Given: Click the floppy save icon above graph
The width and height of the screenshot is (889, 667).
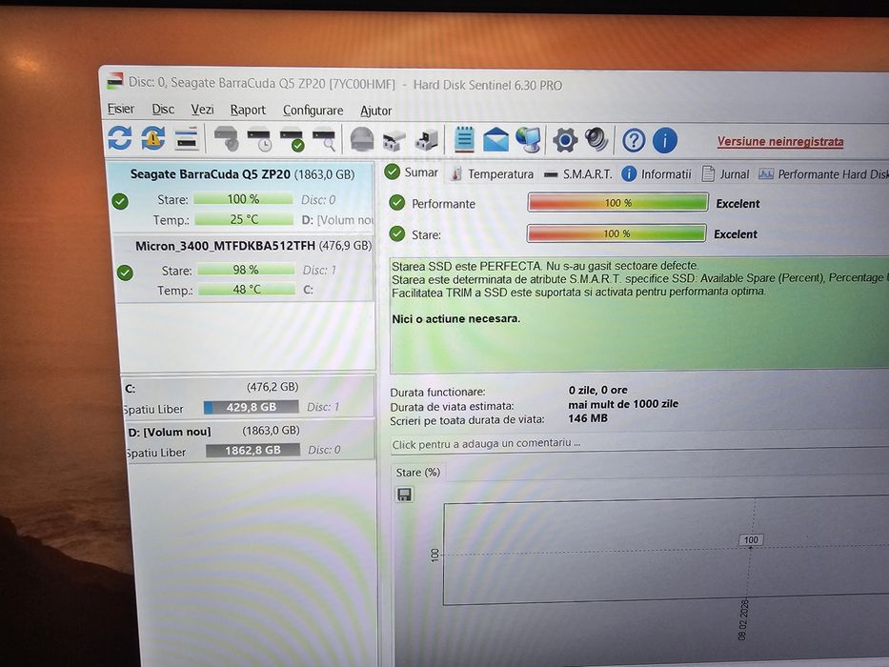Looking at the screenshot, I should pos(404,495).
